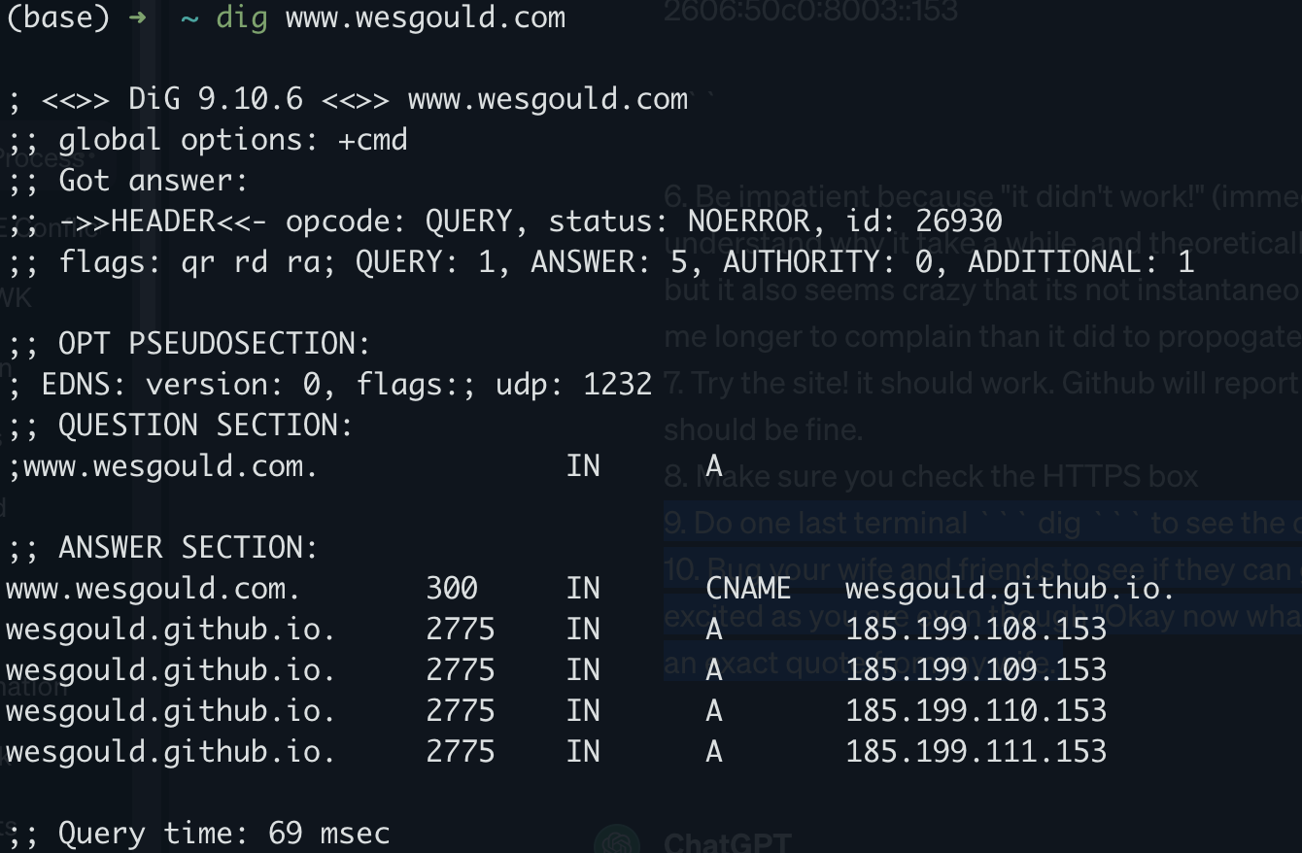Click the TTL value 300
The width and height of the screenshot is (1302, 853).
click(x=452, y=589)
